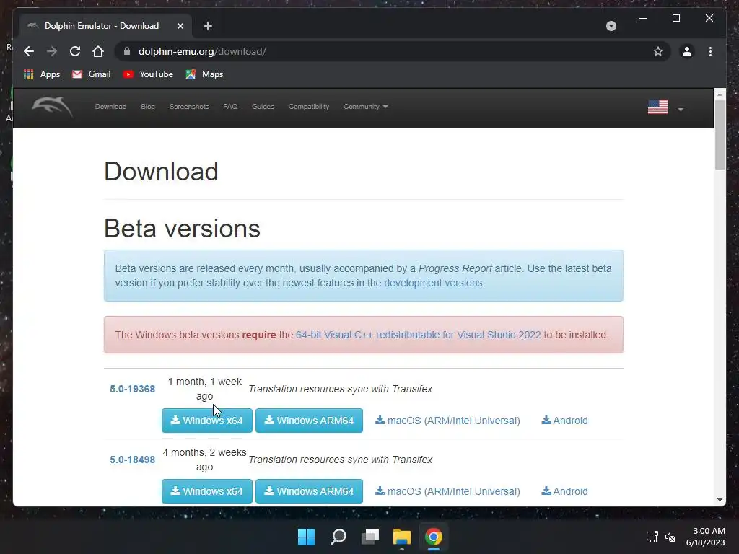Download macOS universal build of 5.0-19368

[x=447, y=421]
